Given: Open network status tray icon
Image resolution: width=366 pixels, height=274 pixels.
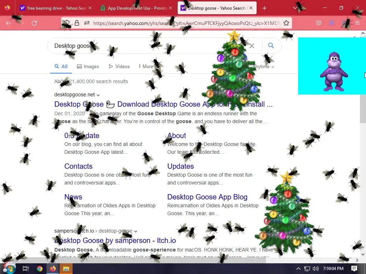Looking at the screenshot, I should 307,269.
